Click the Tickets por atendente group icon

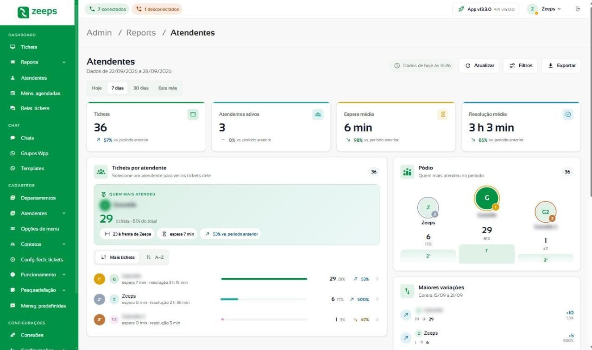(x=101, y=171)
